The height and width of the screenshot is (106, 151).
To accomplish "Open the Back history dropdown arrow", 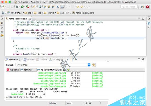I will [x=84, y=7].
